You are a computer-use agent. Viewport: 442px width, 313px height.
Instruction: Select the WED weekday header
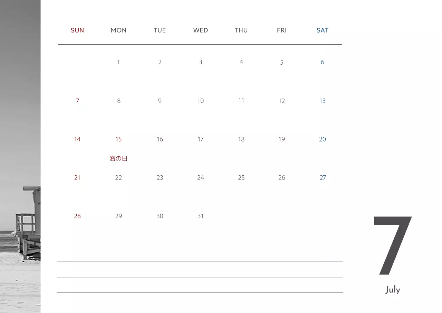click(x=201, y=30)
